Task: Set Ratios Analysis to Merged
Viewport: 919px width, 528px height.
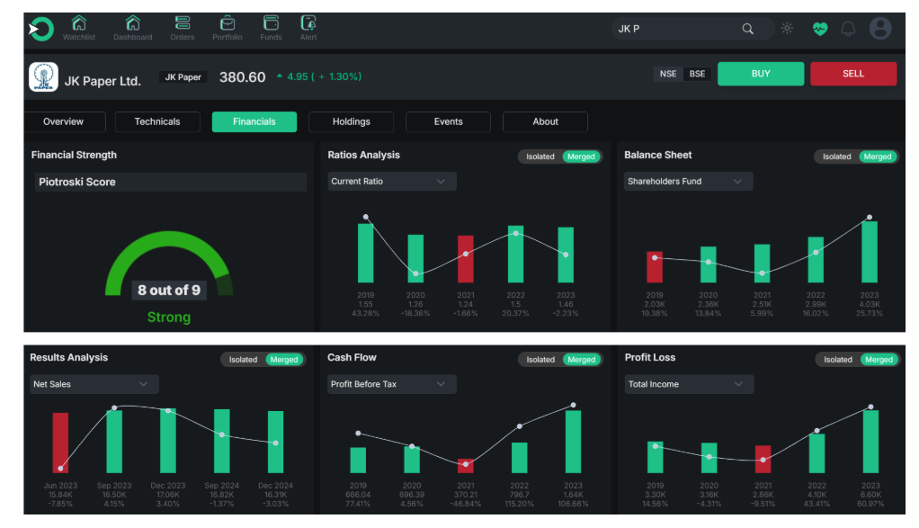Action: click(582, 157)
